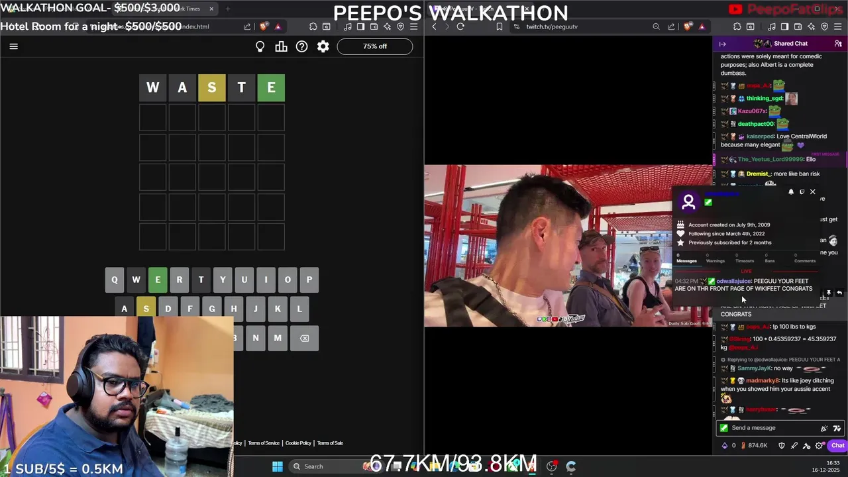Click the P key on Wordle keyboard

[309, 280]
